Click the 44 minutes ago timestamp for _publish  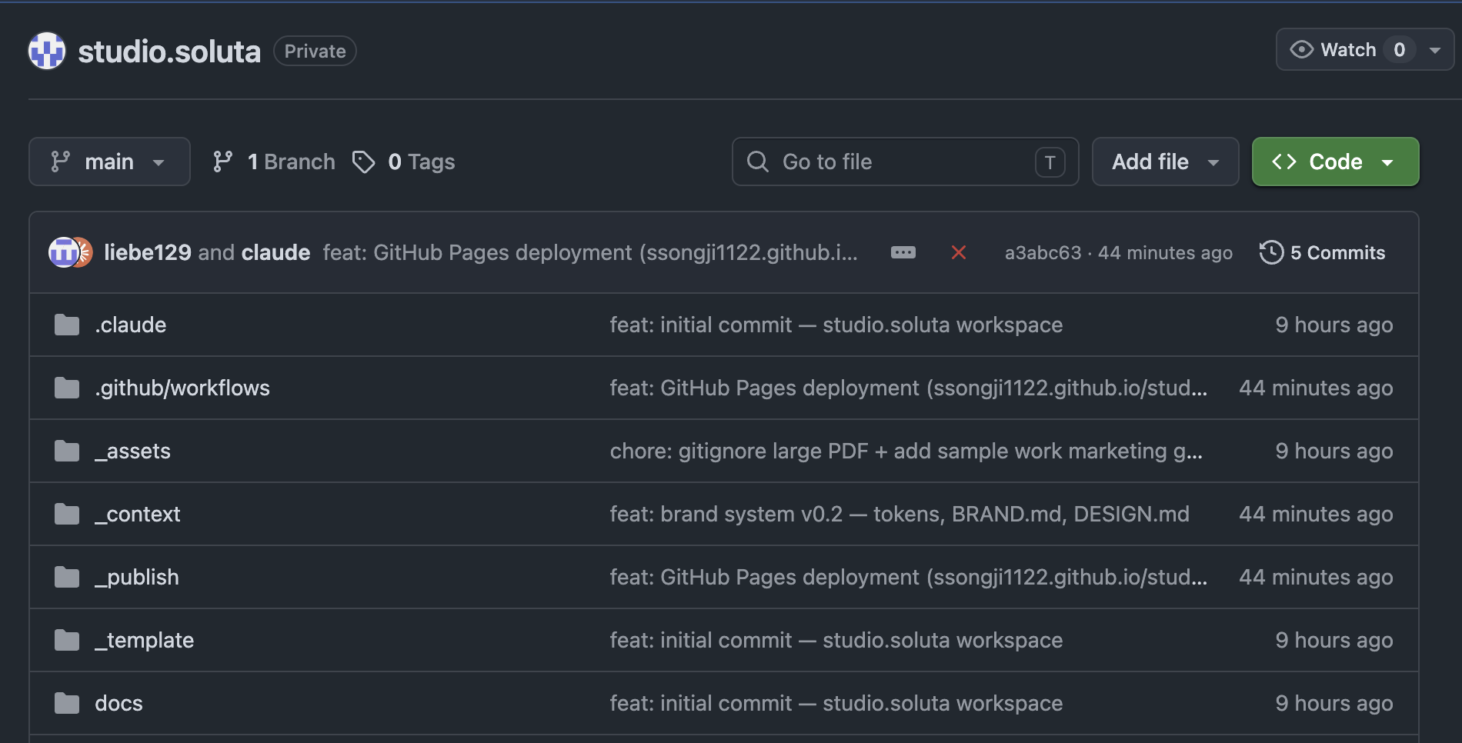(1316, 577)
